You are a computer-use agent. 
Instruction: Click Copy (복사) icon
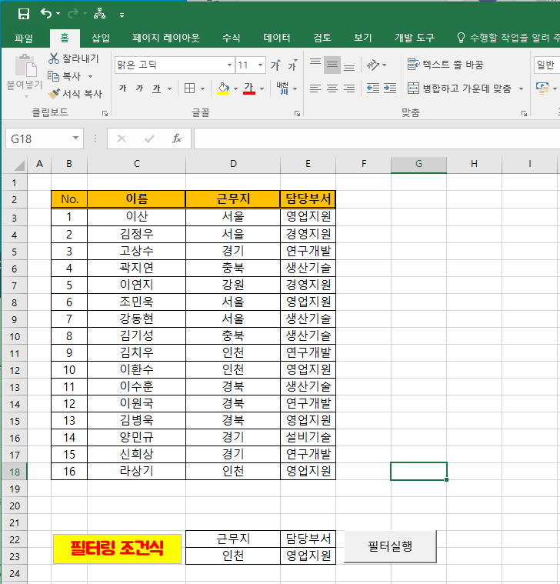[53, 76]
